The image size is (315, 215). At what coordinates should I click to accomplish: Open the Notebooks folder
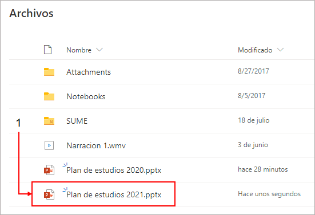point(86,96)
